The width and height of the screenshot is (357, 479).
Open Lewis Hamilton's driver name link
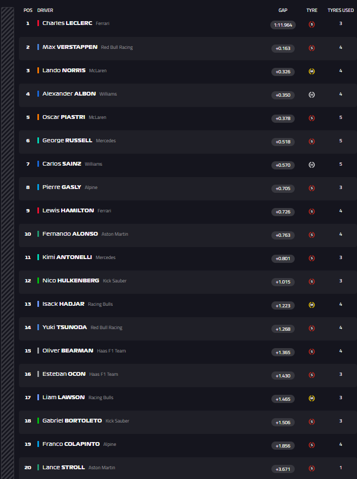pyautogui.click(x=68, y=211)
